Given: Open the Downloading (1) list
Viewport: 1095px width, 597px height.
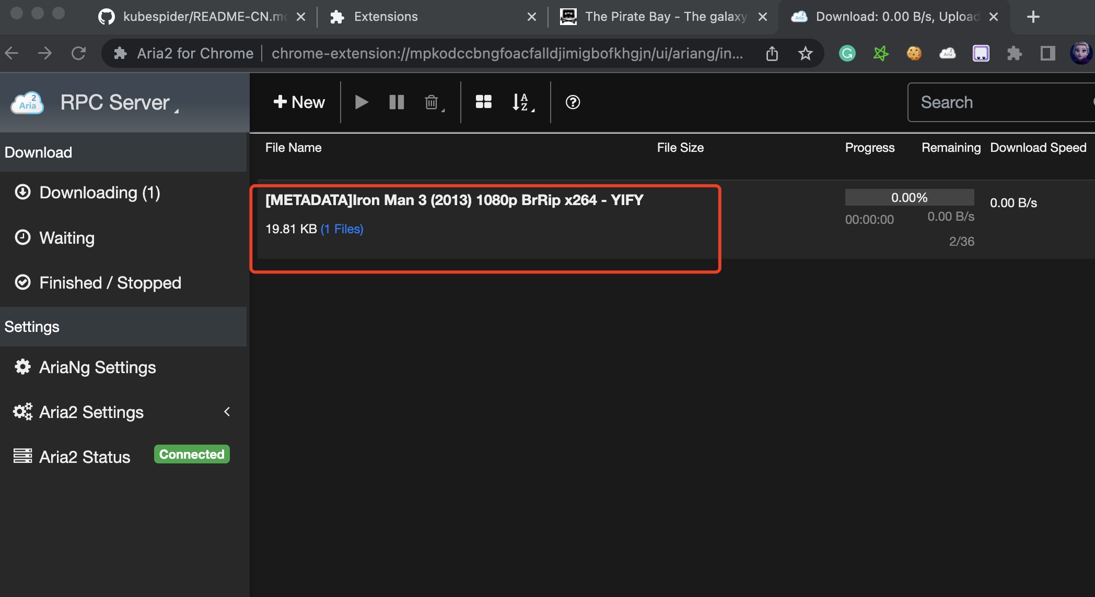Looking at the screenshot, I should tap(99, 193).
